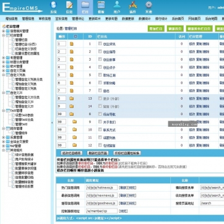224x224 pixels.
Task: Expand the 采集管理 tree node
Action: tap(4, 137)
